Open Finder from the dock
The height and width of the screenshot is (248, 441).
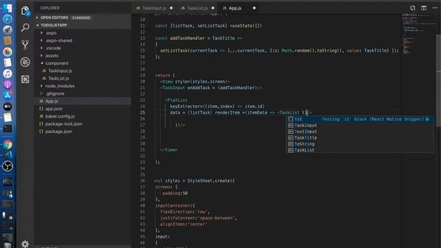click(x=8, y=8)
